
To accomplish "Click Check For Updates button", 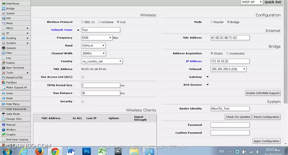I will click(238, 117).
